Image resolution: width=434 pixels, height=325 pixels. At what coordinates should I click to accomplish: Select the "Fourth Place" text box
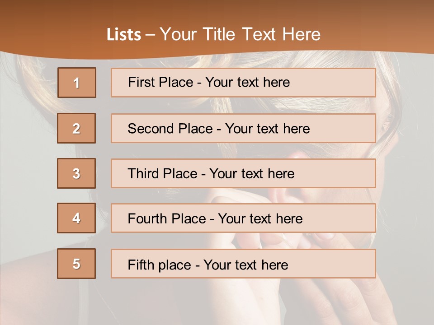pos(243,218)
